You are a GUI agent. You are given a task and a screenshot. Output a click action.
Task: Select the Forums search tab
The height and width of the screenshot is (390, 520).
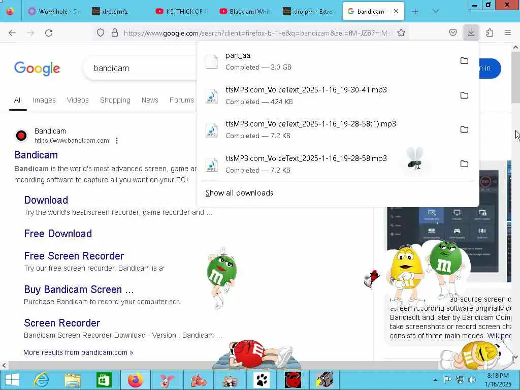pyautogui.click(x=181, y=100)
